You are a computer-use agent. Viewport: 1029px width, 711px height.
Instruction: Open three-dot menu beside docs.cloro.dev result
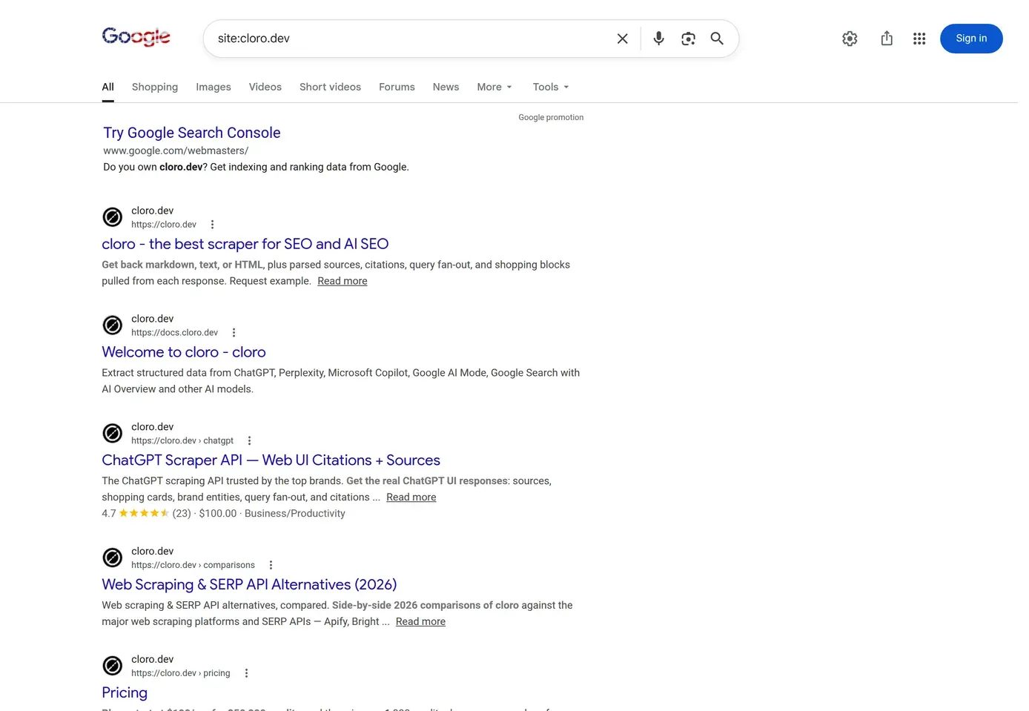(234, 333)
